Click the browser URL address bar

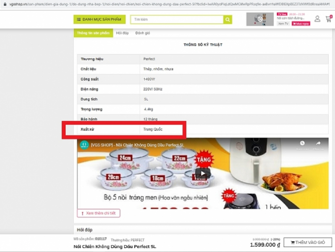(167, 3)
